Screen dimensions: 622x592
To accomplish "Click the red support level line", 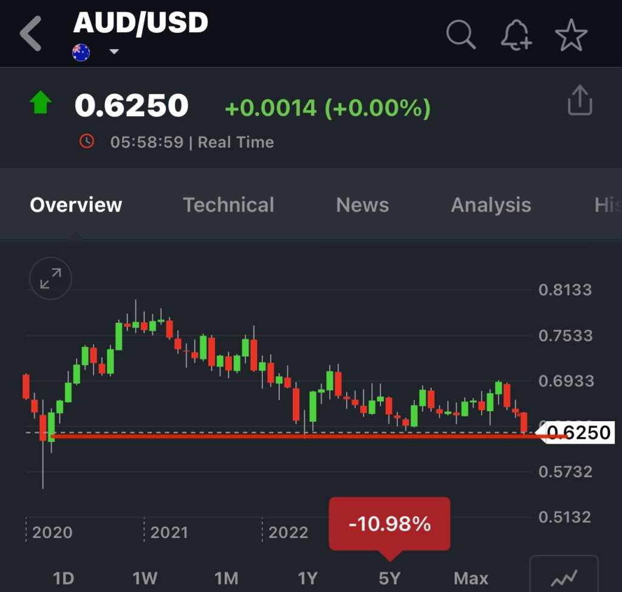I will [292, 436].
